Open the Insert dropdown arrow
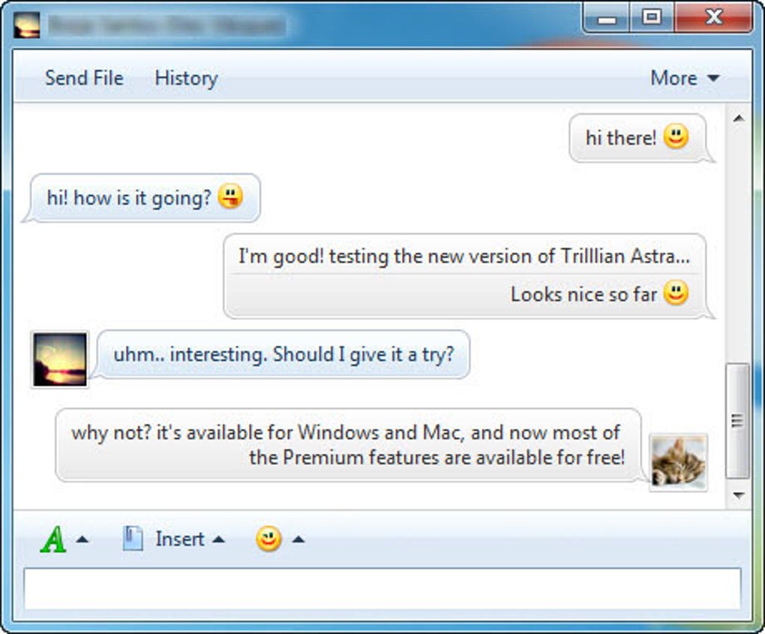This screenshot has width=765, height=634. 218,539
